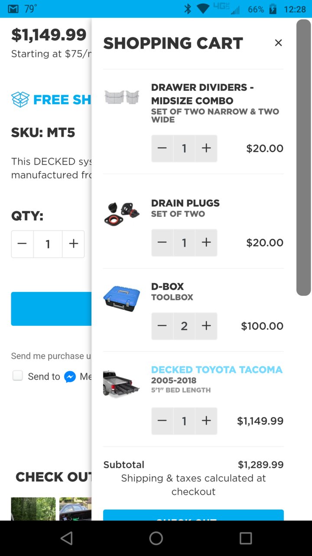Decrease Drawer Dividers quantity with minus
The width and height of the screenshot is (312, 556).
(x=162, y=148)
